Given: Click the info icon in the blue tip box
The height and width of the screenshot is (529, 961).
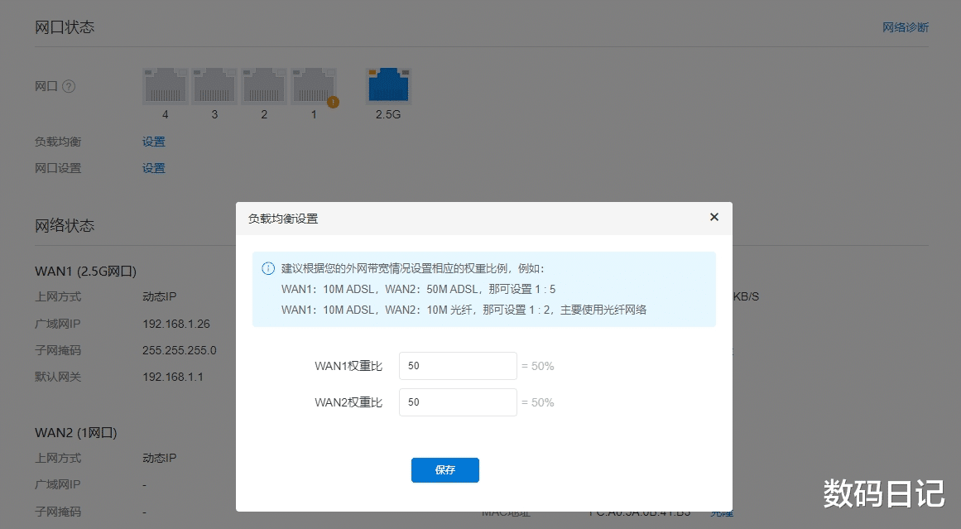Looking at the screenshot, I should [268, 268].
